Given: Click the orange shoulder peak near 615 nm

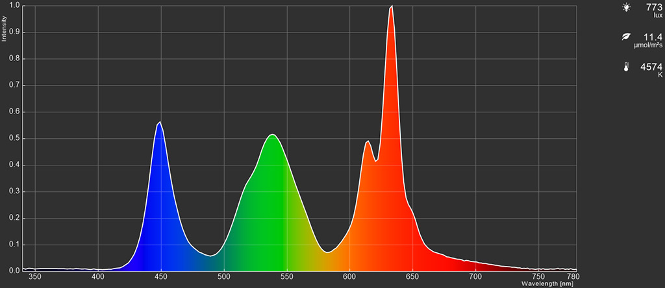Looking at the screenshot, I should (368, 141).
